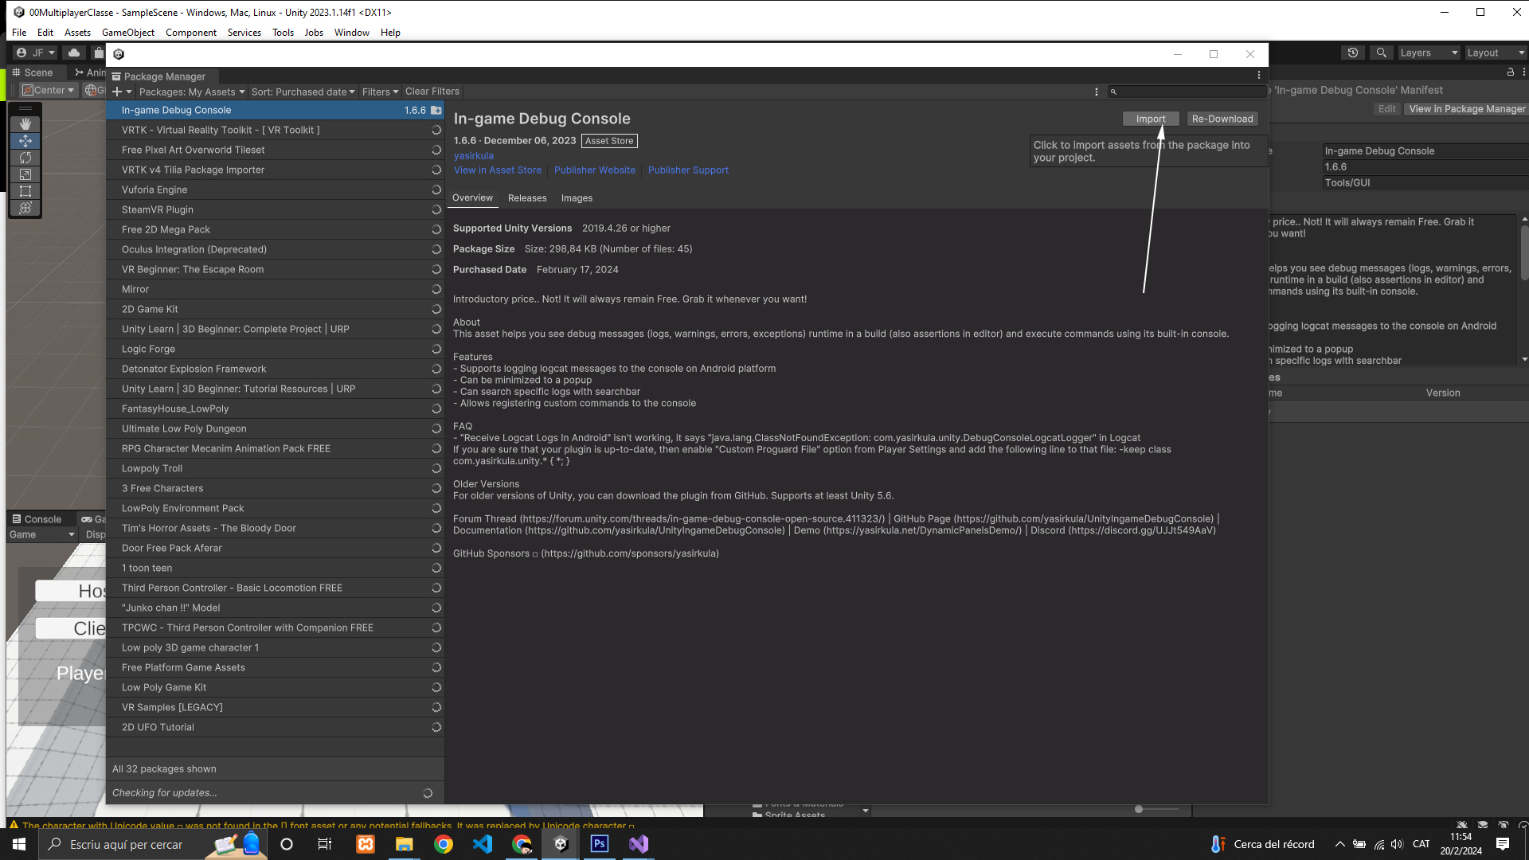
Task: Open the View in Asset Store link
Action: (497, 170)
